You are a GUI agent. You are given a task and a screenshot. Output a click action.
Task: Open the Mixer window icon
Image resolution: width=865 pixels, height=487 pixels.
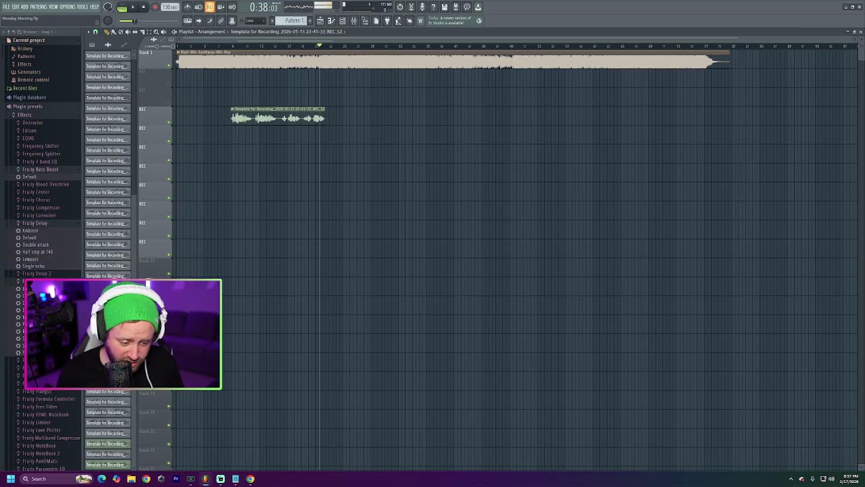(x=353, y=21)
